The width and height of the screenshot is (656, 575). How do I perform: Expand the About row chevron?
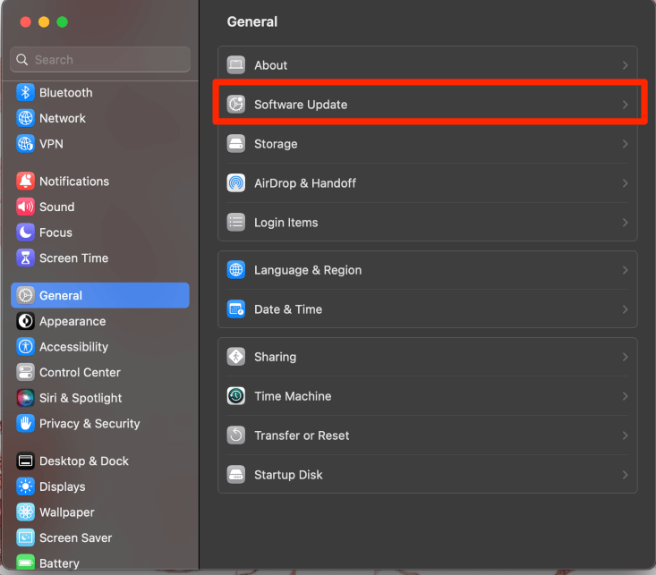[x=625, y=65]
